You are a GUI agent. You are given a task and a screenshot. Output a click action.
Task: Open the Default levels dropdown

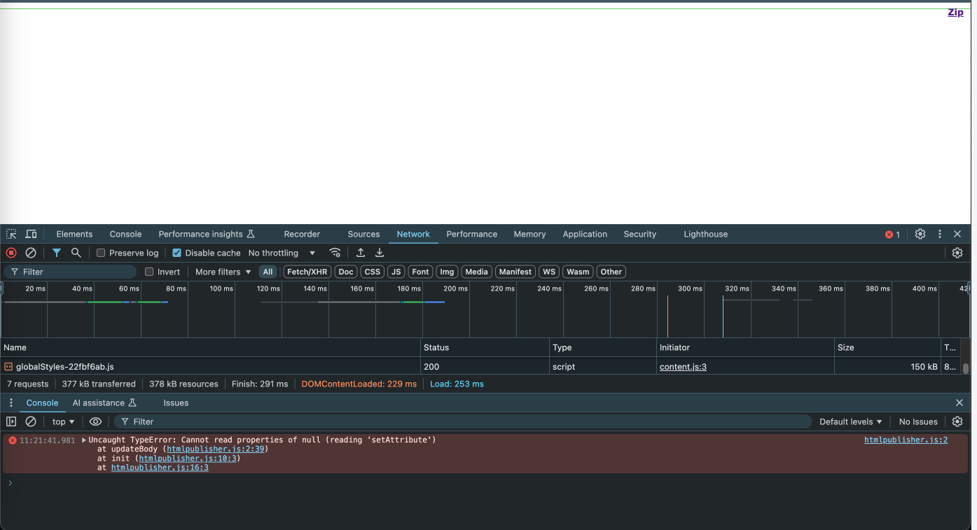[850, 421]
